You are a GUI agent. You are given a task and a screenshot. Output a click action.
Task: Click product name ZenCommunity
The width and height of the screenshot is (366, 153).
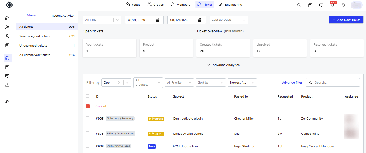click(312, 119)
